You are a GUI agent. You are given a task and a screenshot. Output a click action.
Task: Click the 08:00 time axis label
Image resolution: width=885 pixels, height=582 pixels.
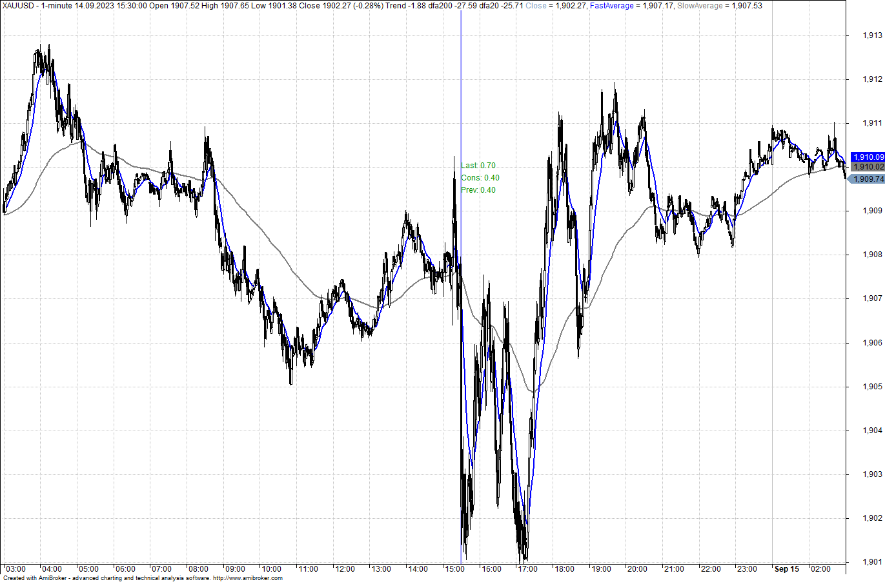(198, 569)
